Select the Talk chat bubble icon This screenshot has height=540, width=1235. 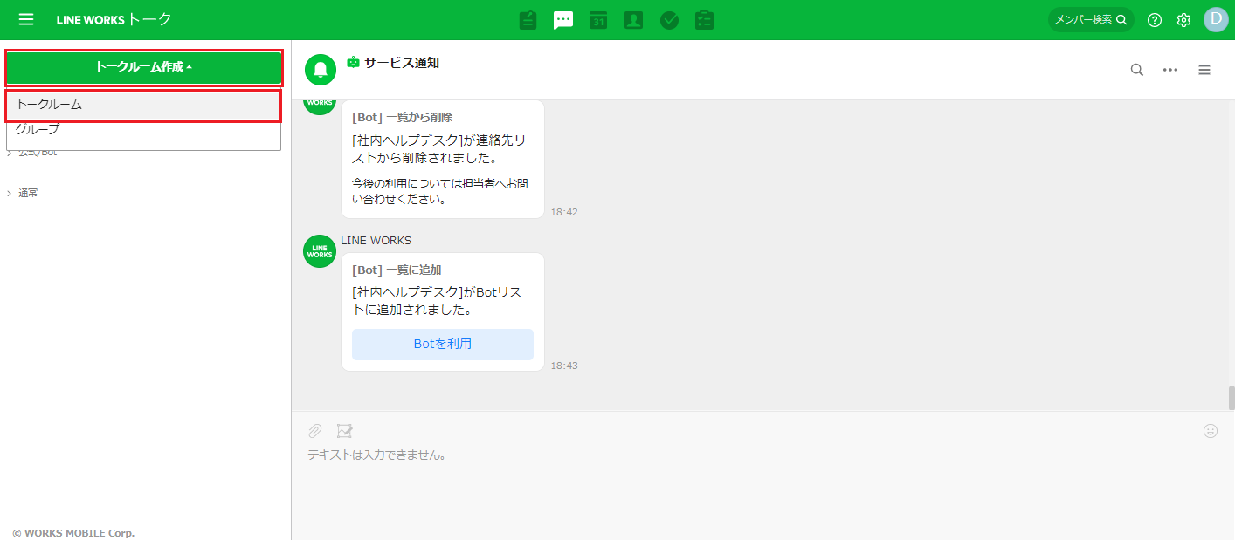tap(563, 20)
